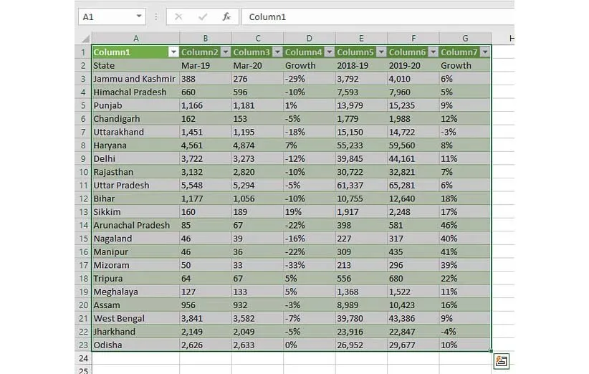Click the Enter checkmark icon in formula bar
This screenshot has height=374, width=589.
[203, 16]
